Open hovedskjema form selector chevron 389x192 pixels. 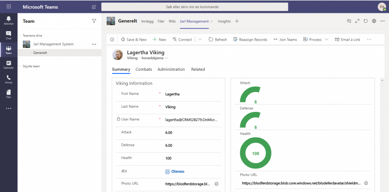coord(166,58)
